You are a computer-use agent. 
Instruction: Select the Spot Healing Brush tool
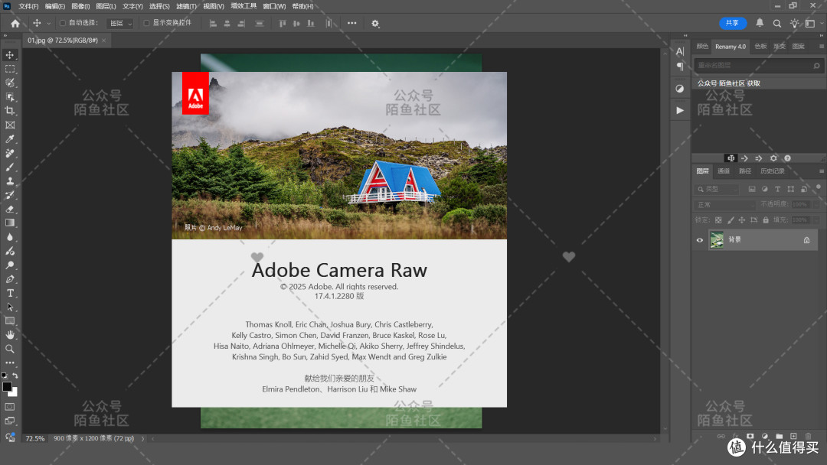coord(9,153)
